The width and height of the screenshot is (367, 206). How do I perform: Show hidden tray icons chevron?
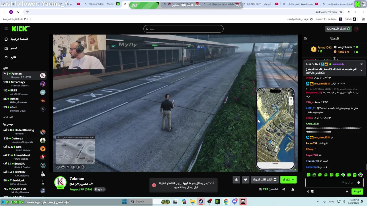click(x=318, y=201)
